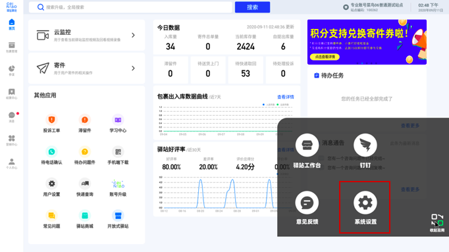Open 意见反馈 feedback icon in overlay
Screen dimensions: 449x252
click(x=307, y=203)
